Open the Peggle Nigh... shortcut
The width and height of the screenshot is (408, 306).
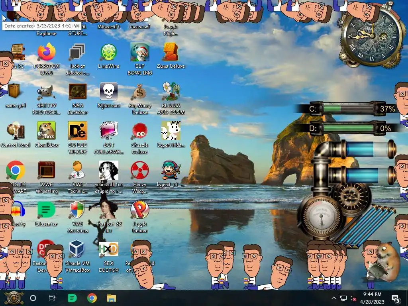point(171,30)
